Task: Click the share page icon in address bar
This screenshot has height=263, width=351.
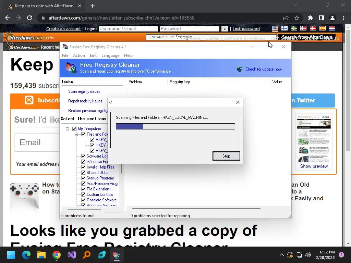Action: (x=286, y=18)
